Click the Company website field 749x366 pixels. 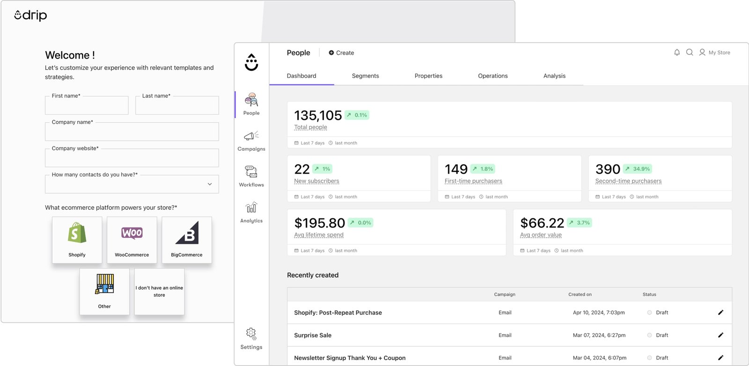pos(132,158)
